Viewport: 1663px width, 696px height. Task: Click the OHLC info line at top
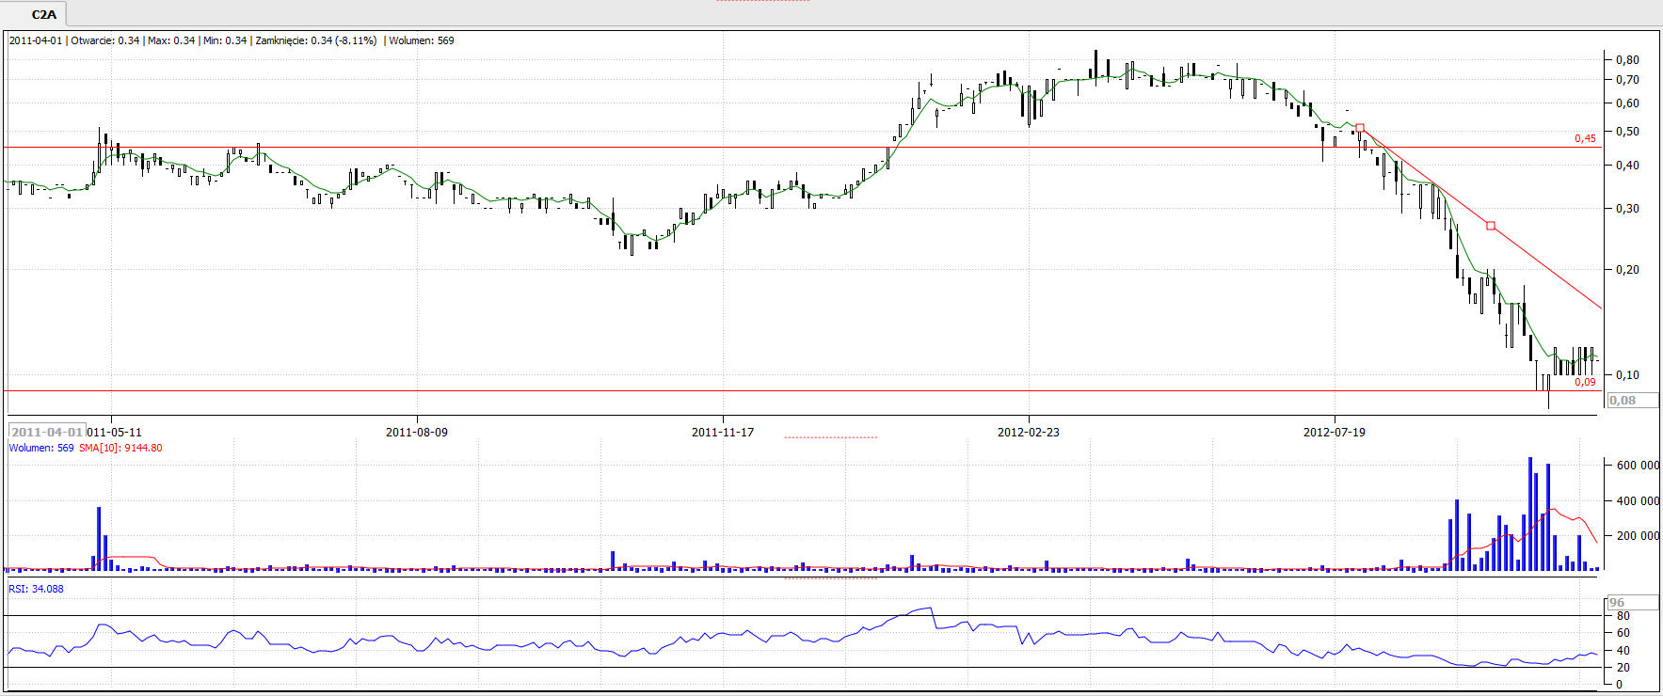tap(232, 40)
